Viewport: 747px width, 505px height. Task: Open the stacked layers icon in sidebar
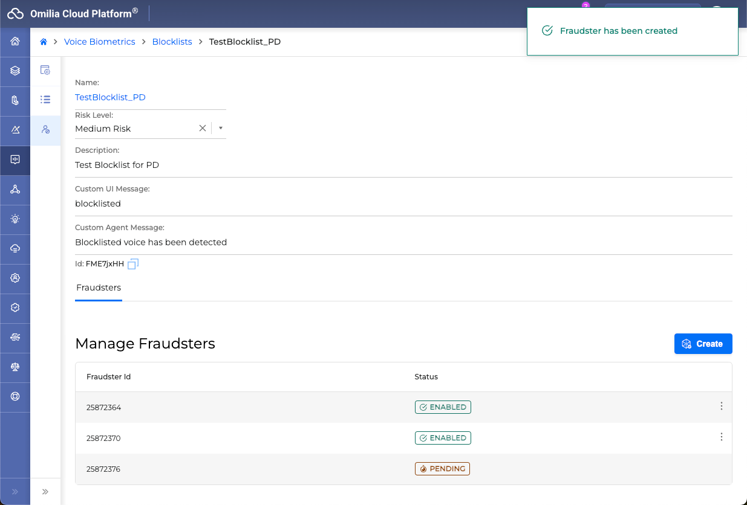(x=15, y=71)
